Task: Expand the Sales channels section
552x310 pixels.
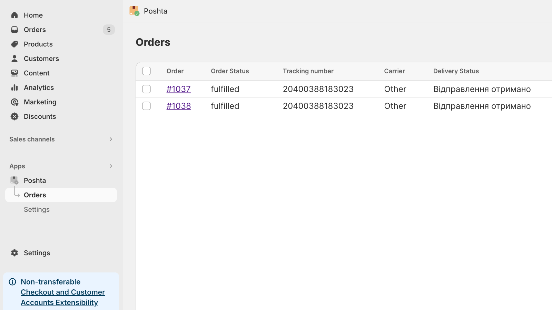Action: [111, 139]
